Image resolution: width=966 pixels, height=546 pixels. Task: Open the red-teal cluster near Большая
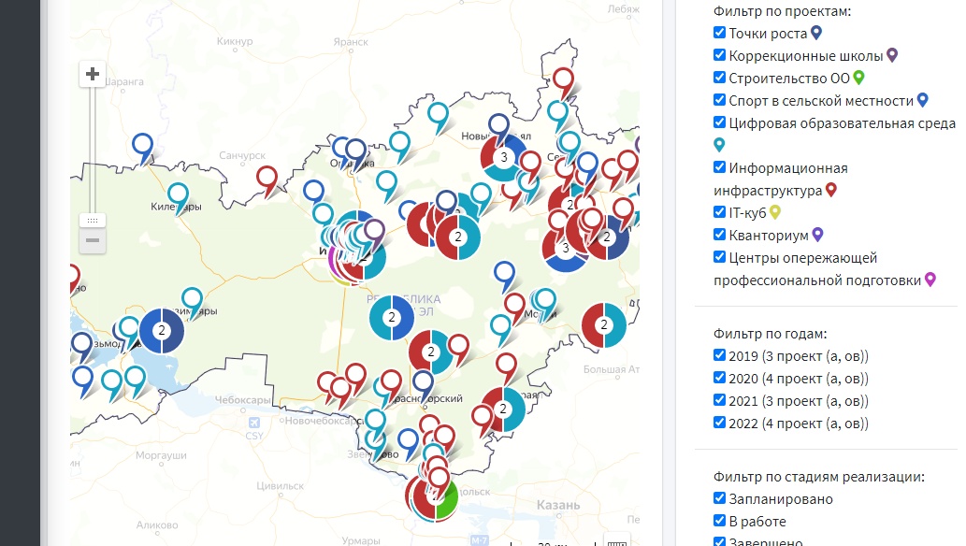click(x=604, y=325)
